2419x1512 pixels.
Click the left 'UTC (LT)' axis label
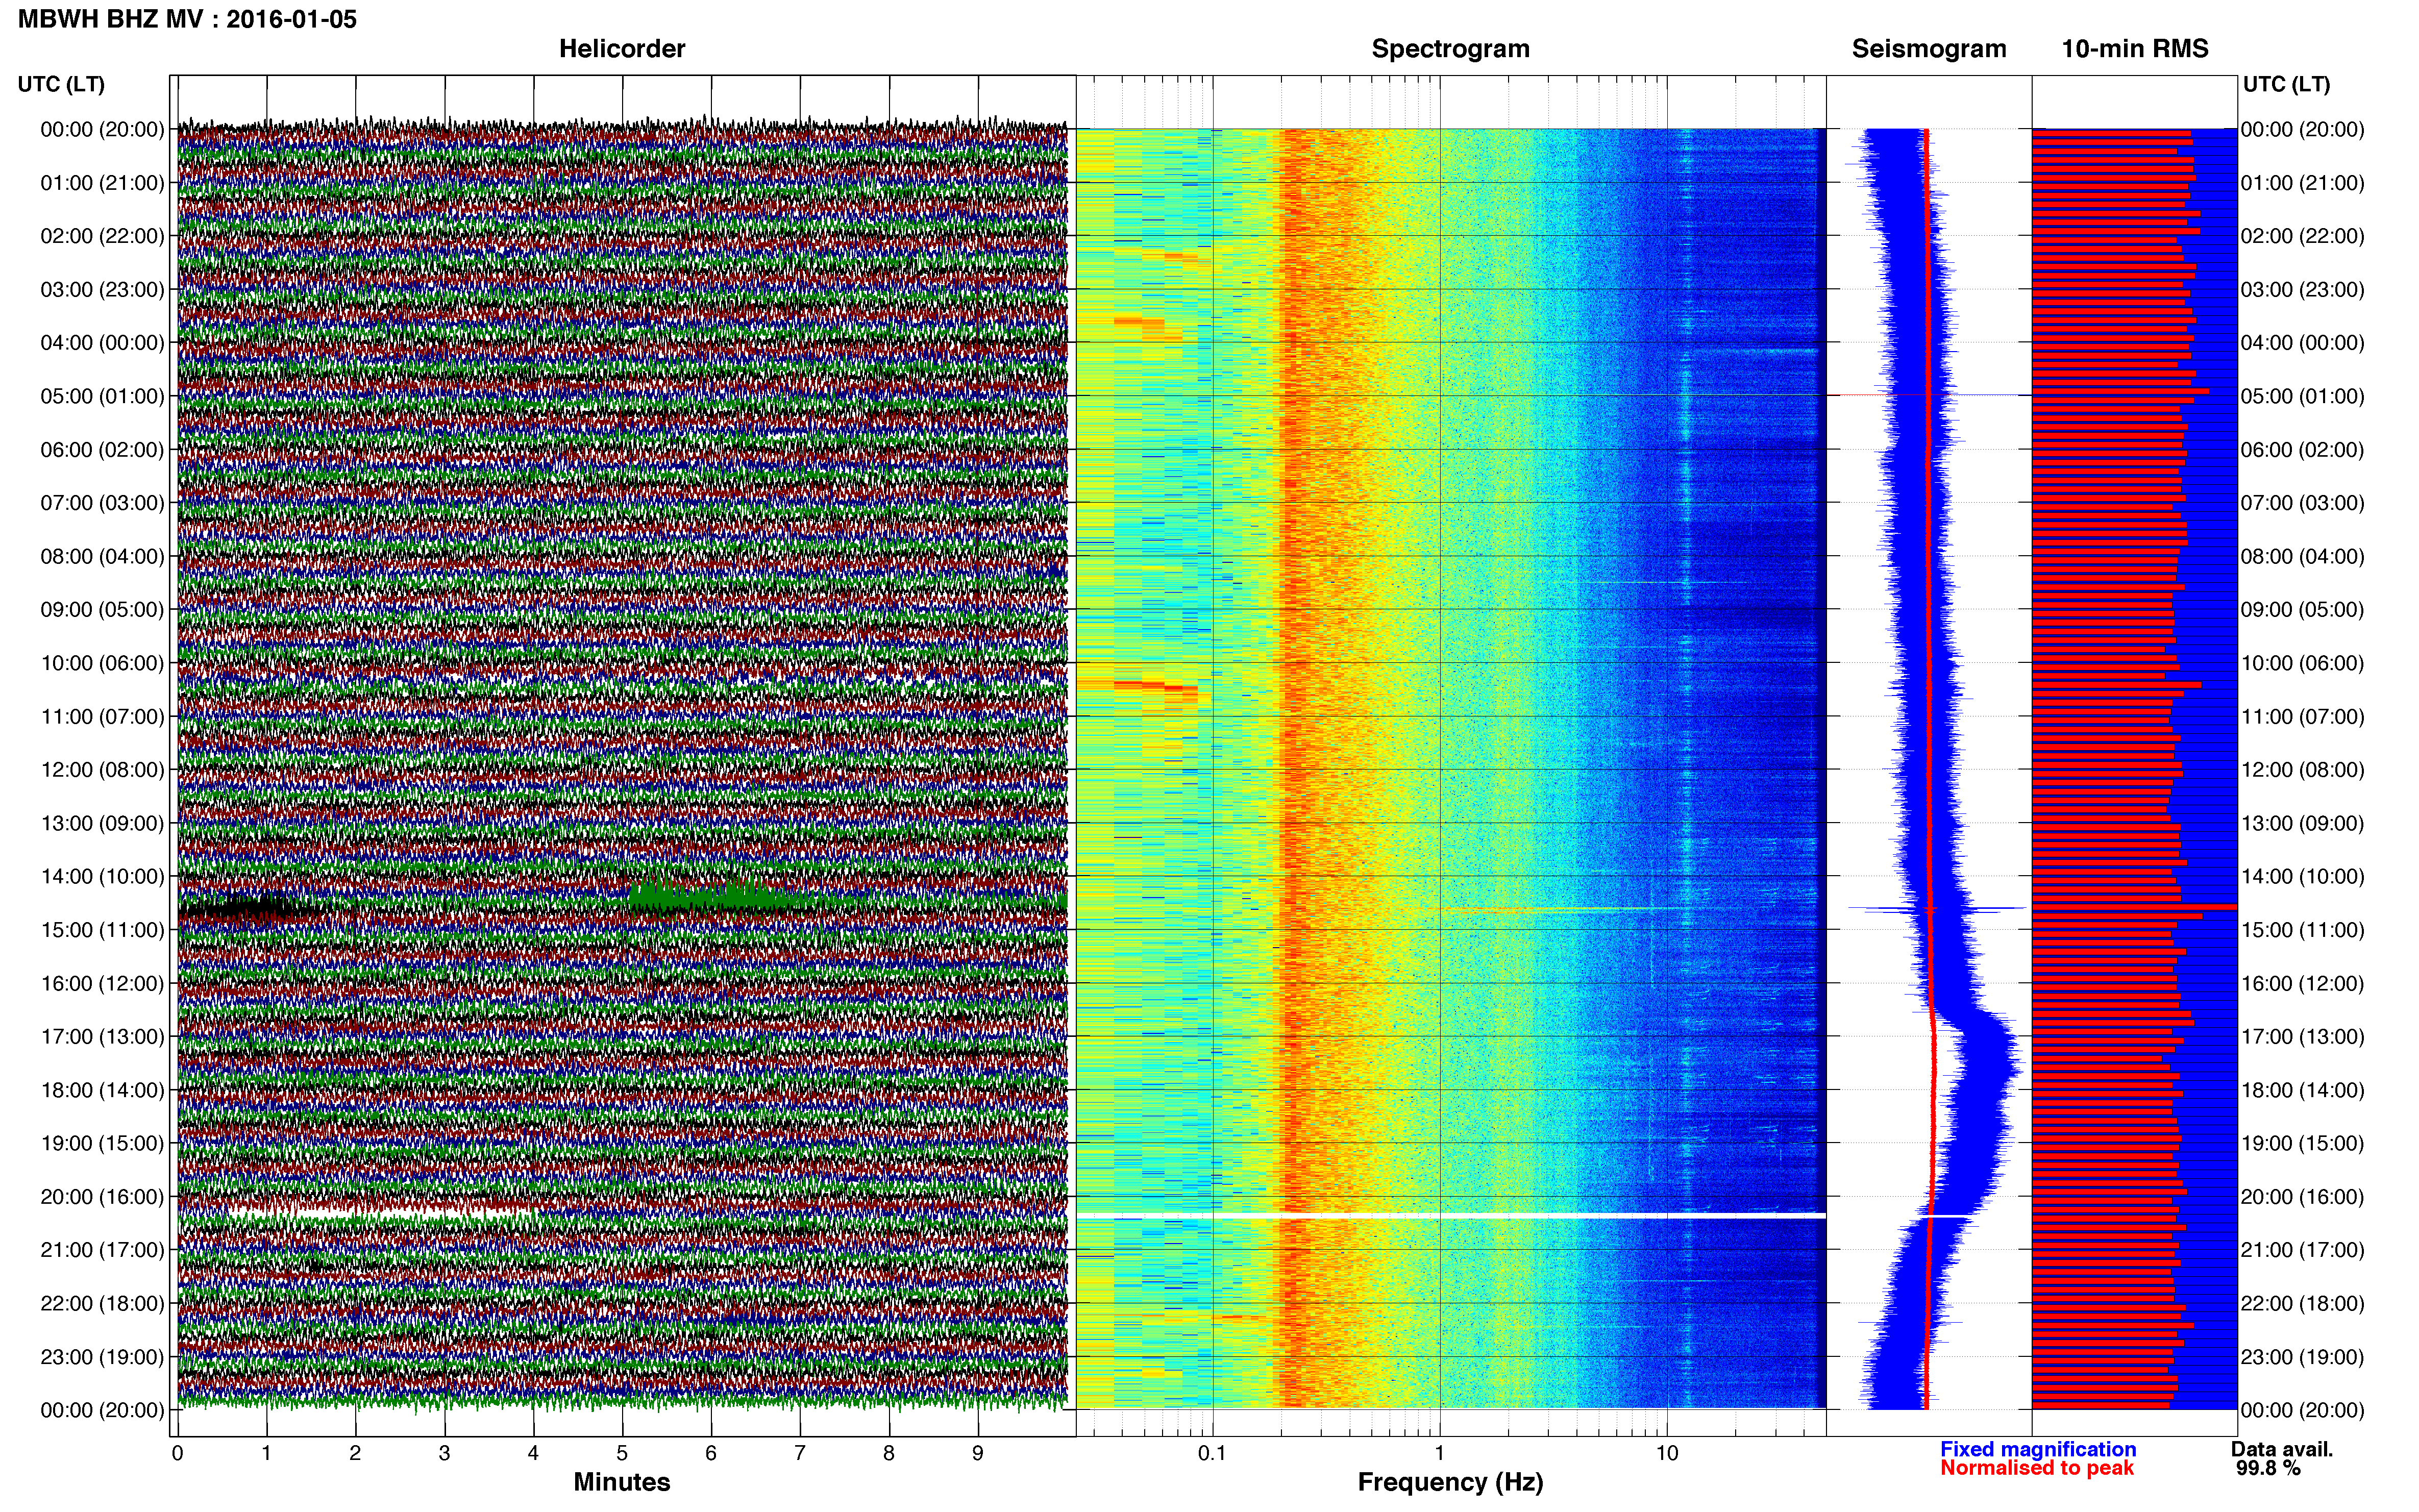click(61, 84)
